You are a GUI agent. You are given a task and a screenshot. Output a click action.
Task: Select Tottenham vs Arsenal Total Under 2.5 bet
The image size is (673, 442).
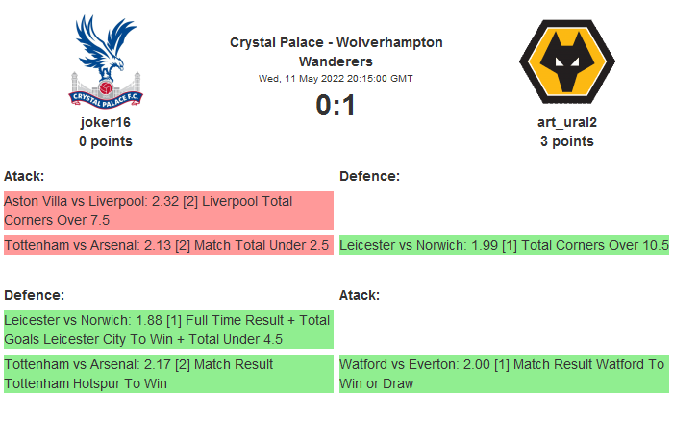168,245
